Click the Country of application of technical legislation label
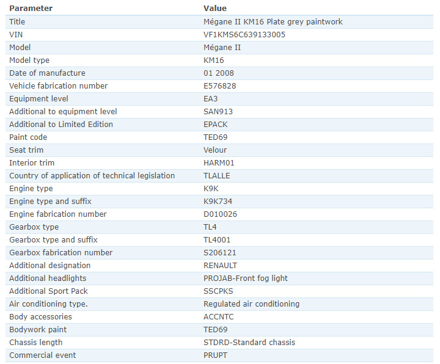This screenshot has width=440, height=364. point(92,176)
